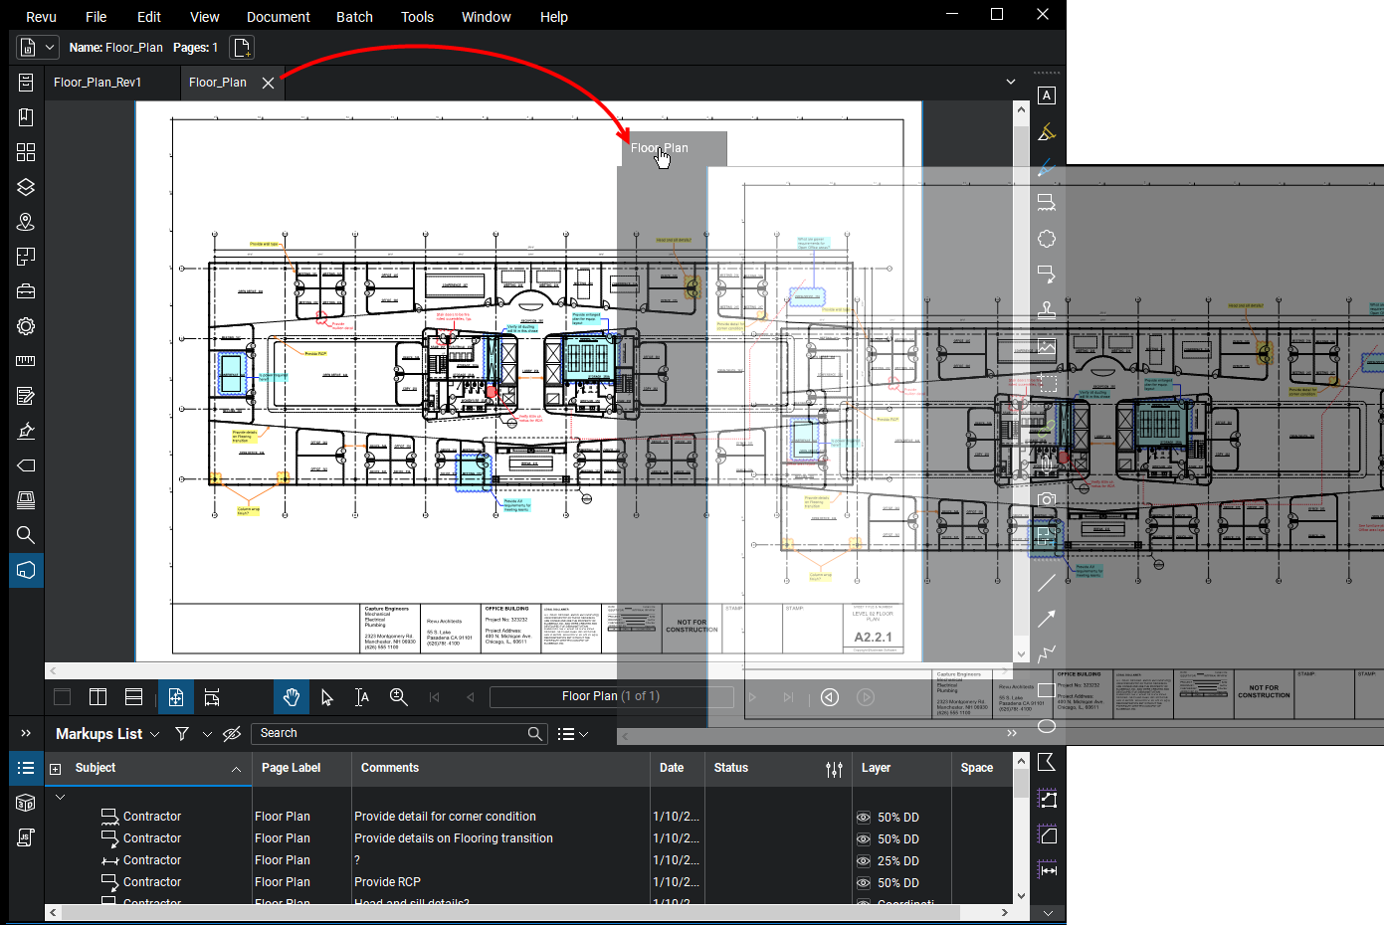Screen dimensions: 1384x925
Task: Click the Search magnifier in left sidebar
Action: tap(26, 535)
